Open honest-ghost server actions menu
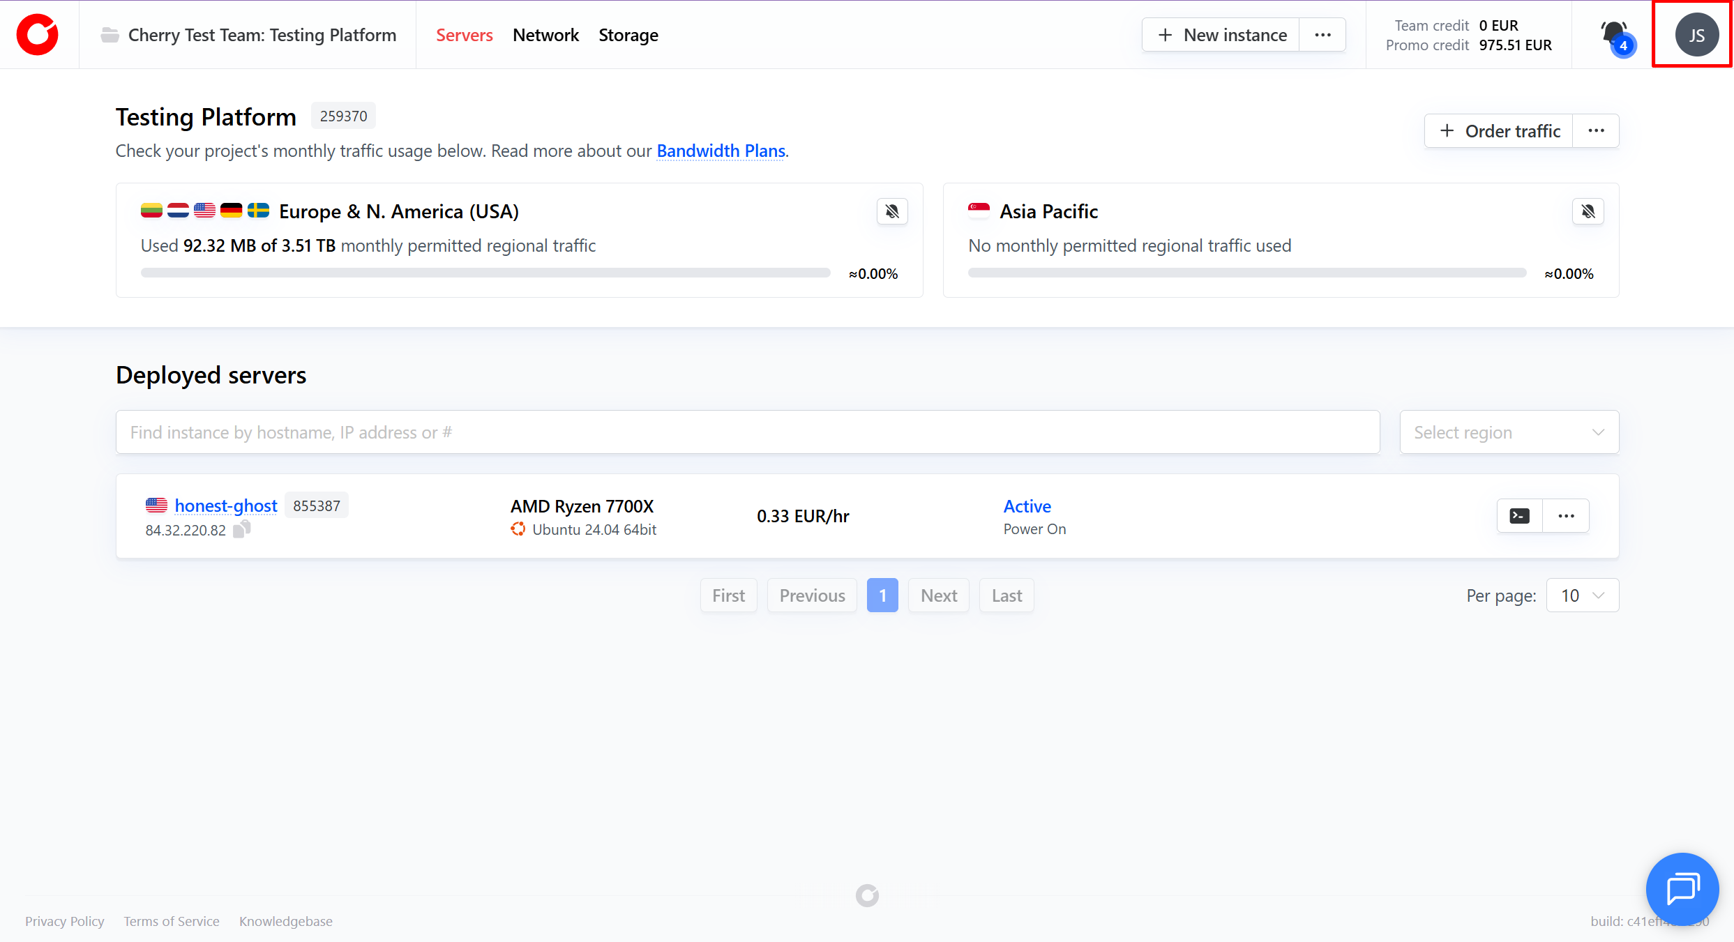1734x942 pixels. (1566, 516)
